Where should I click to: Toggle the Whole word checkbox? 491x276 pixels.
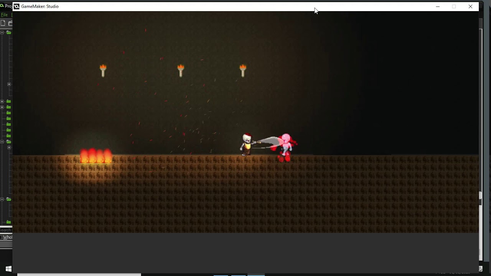coord(1,237)
